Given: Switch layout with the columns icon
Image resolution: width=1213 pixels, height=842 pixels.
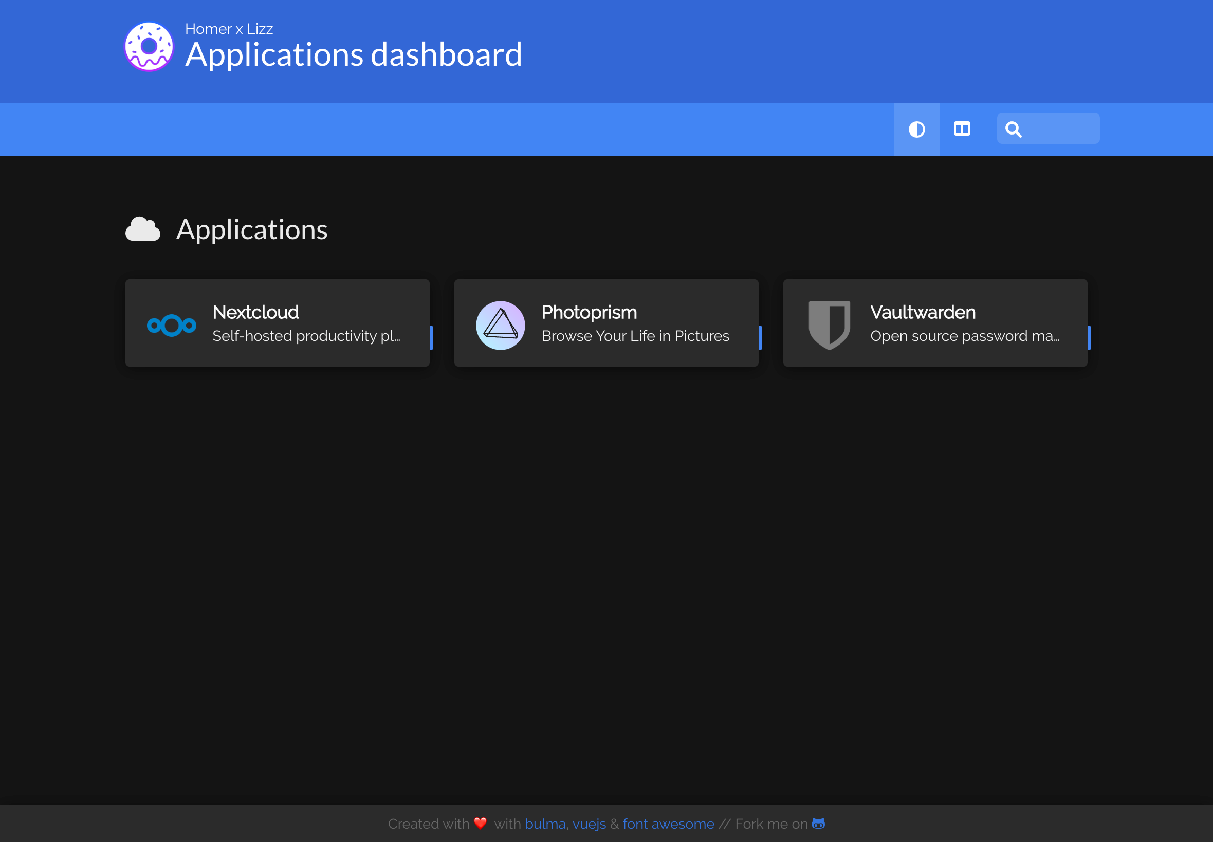Looking at the screenshot, I should (962, 129).
